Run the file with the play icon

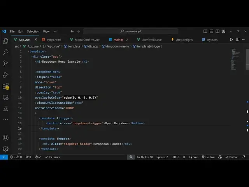(x=231, y=40)
